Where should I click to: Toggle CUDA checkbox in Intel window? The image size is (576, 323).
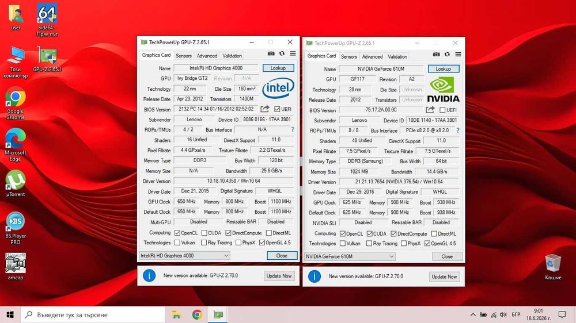(x=204, y=233)
